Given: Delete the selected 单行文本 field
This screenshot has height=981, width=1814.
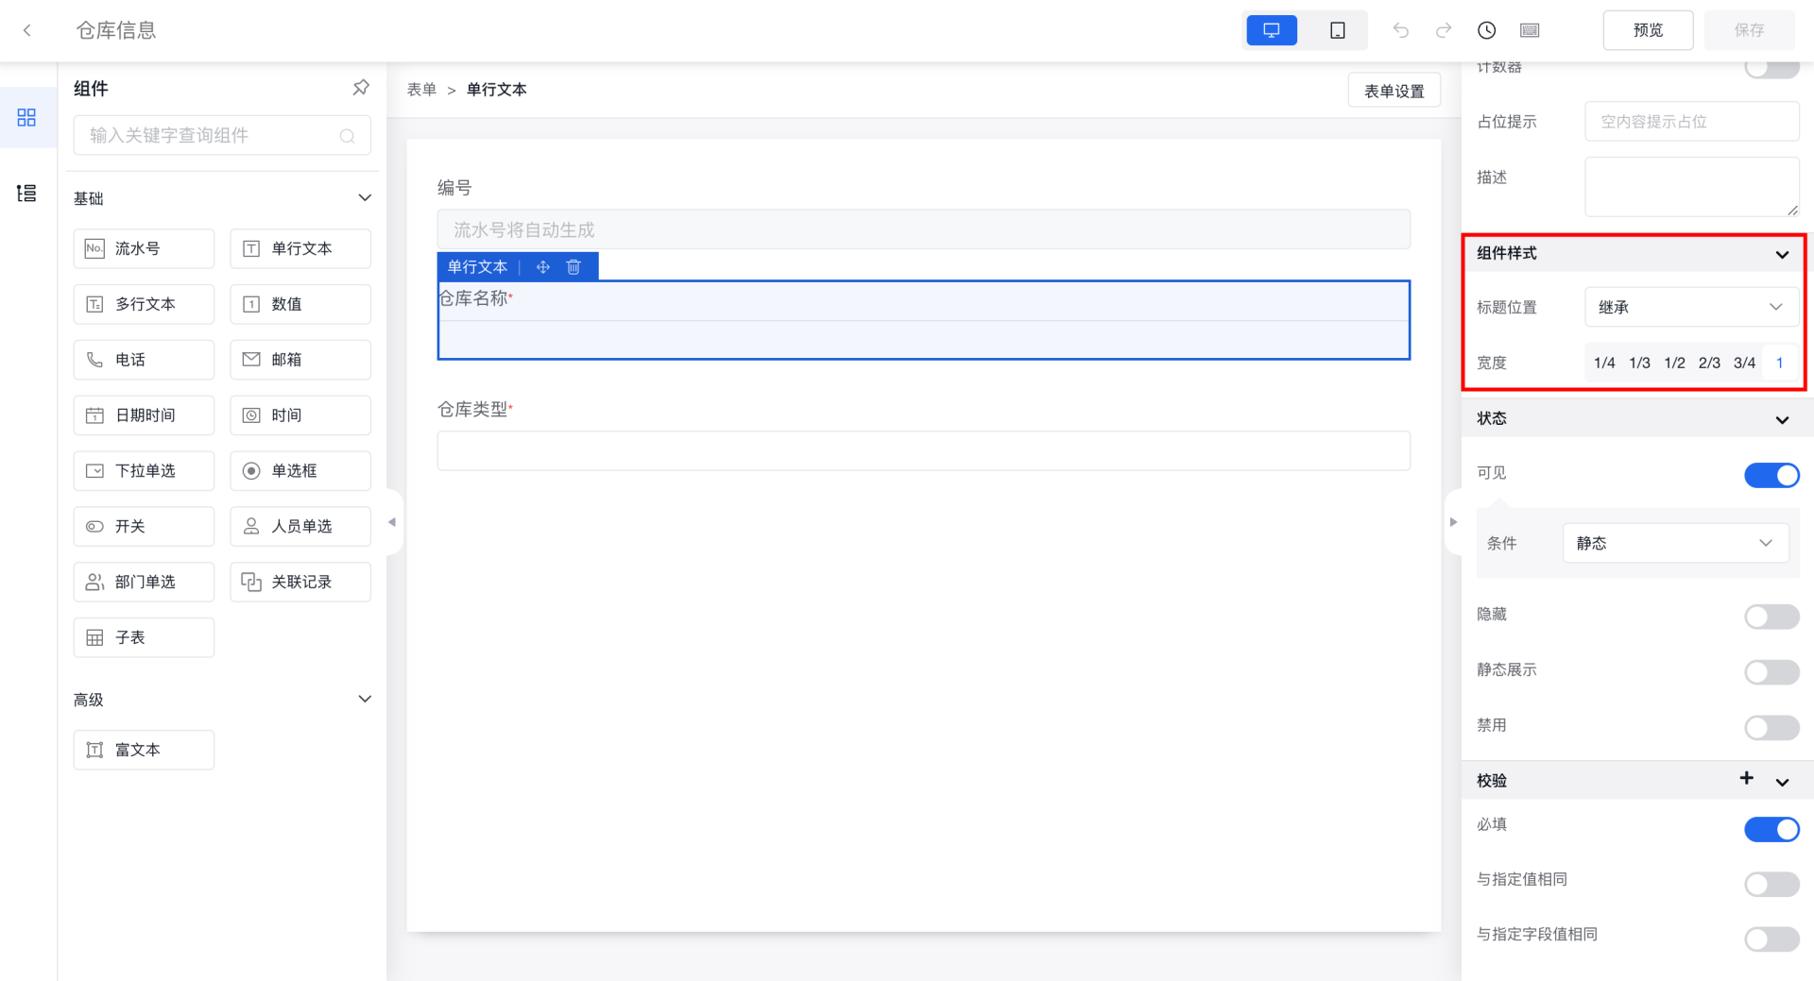Looking at the screenshot, I should pyautogui.click(x=573, y=267).
